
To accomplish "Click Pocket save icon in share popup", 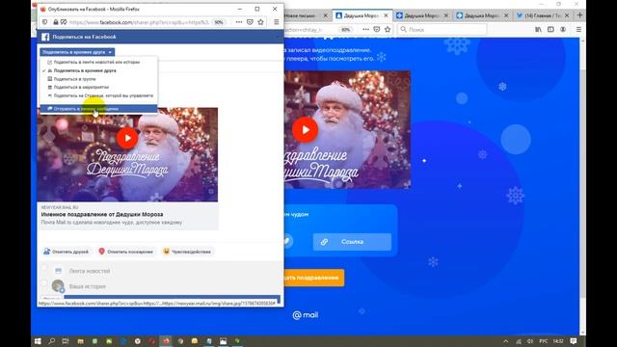I will [x=250, y=22].
